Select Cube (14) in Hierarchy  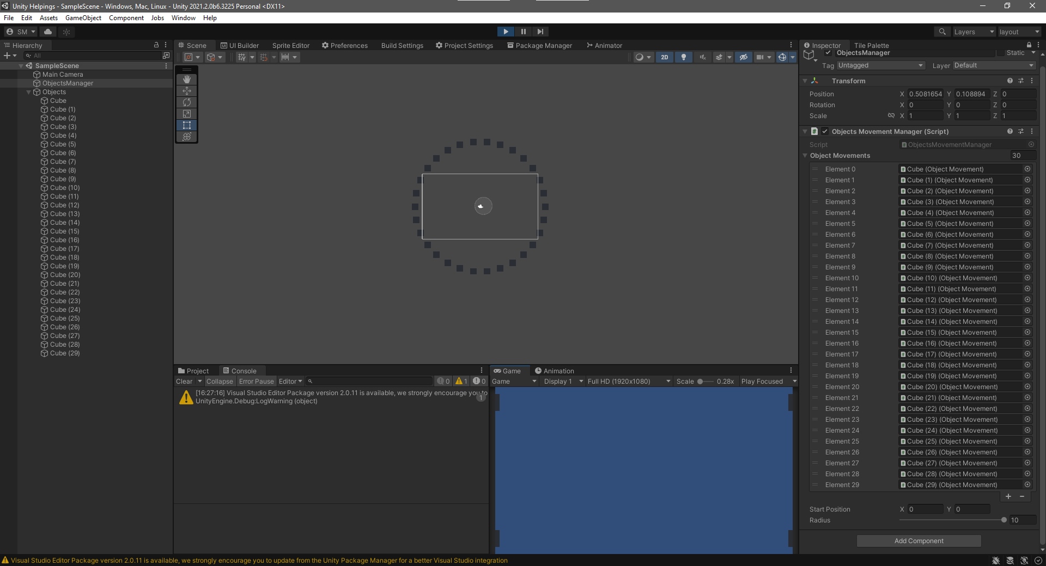coord(65,223)
